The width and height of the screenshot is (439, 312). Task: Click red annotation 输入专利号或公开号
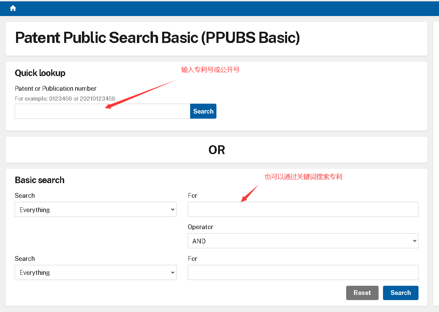tap(210, 70)
